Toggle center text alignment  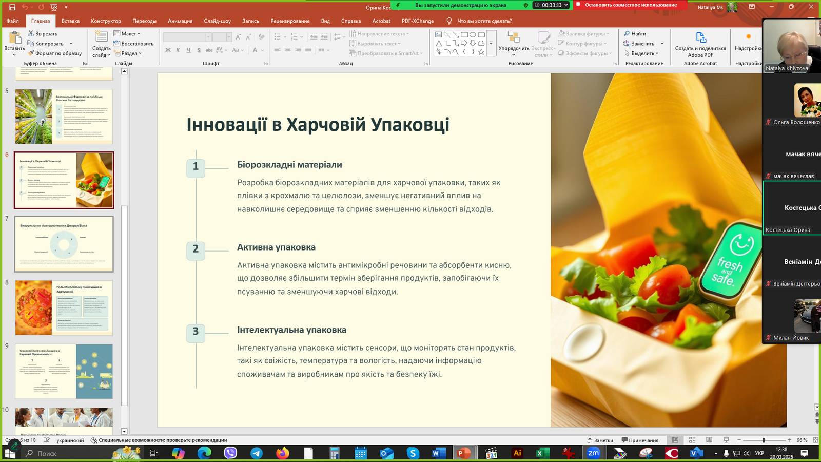[287, 50]
